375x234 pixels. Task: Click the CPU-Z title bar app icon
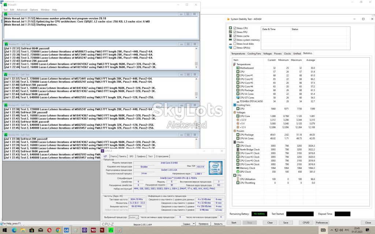click(103, 151)
